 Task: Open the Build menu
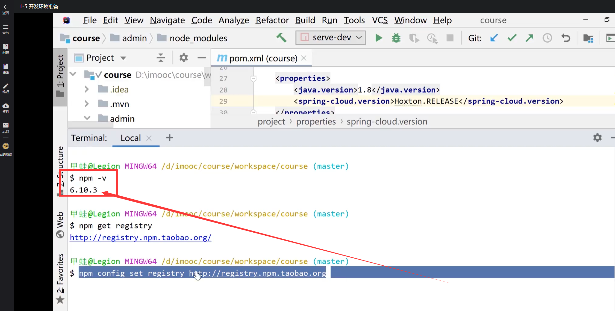(x=305, y=20)
